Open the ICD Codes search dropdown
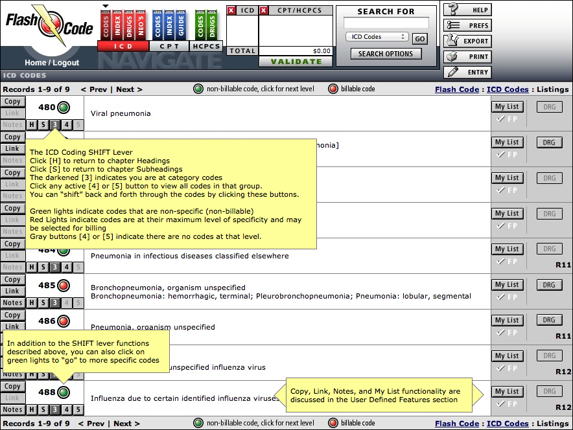573x430 pixels. [x=377, y=37]
